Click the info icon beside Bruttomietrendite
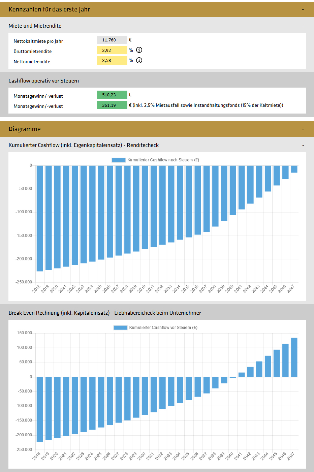 pyautogui.click(x=139, y=50)
